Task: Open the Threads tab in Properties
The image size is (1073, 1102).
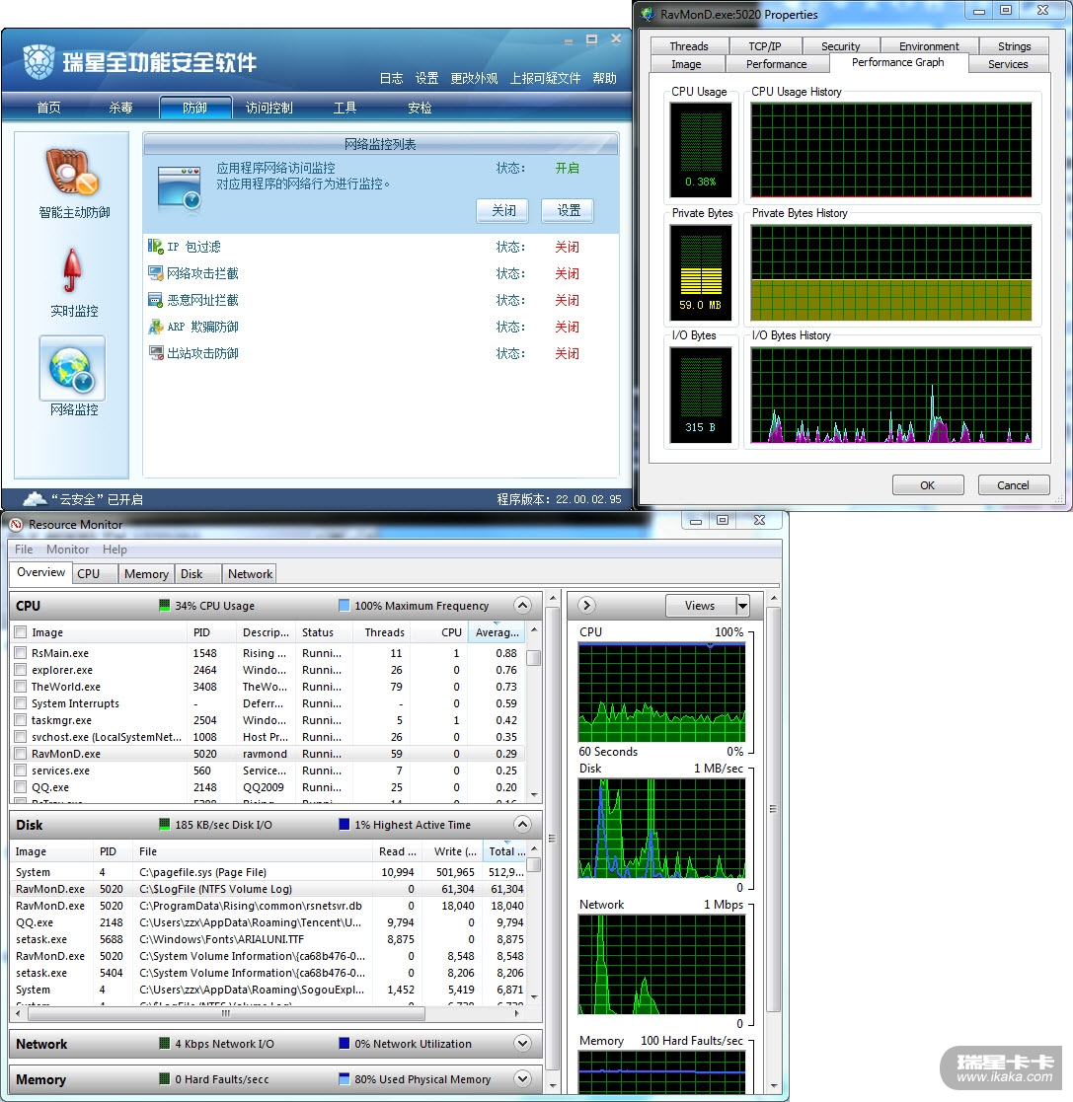Action: tap(688, 45)
